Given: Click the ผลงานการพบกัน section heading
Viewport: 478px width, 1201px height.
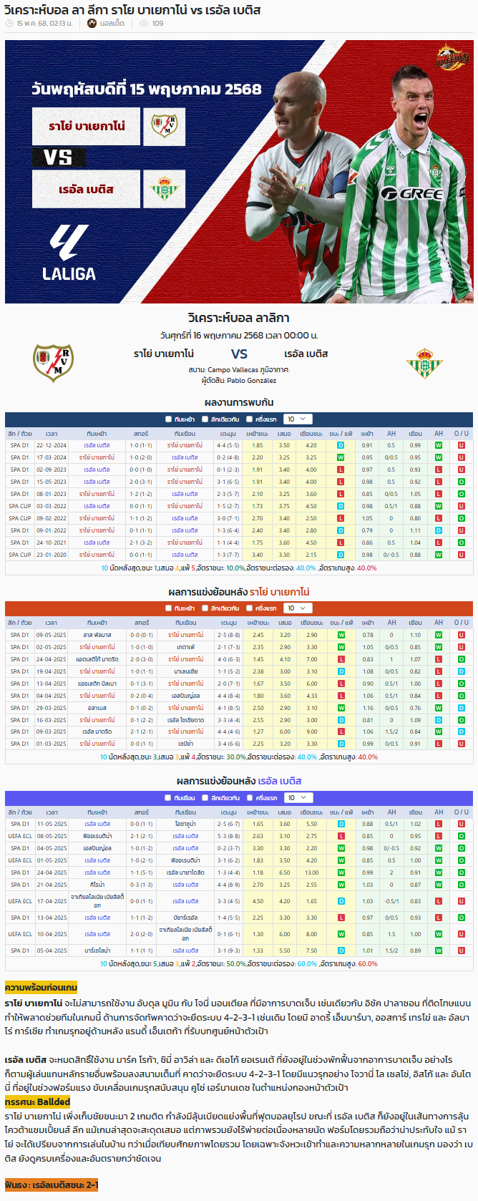Looking at the screenshot, I should pyautogui.click(x=239, y=402).
